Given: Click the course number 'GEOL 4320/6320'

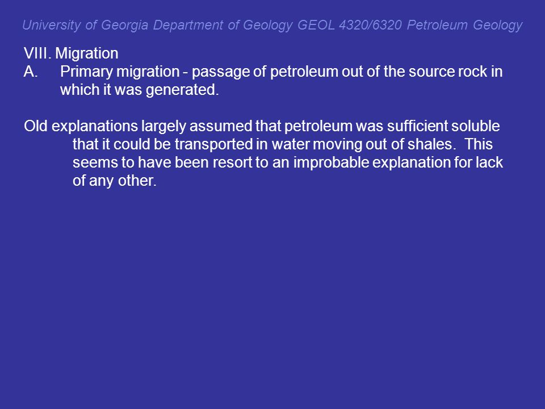Looking at the screenshot, I should pos(350,25).
